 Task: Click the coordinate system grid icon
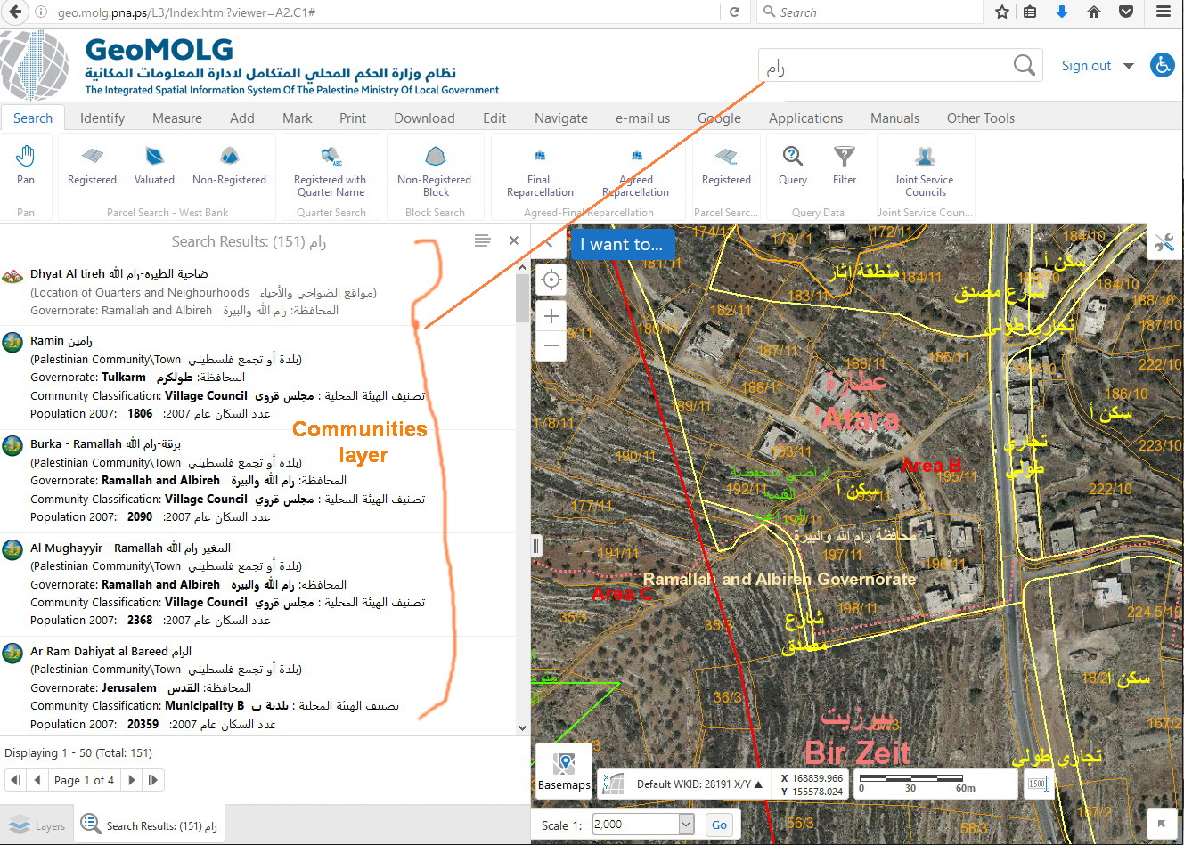pyautogui.click(x=613, y=784)
